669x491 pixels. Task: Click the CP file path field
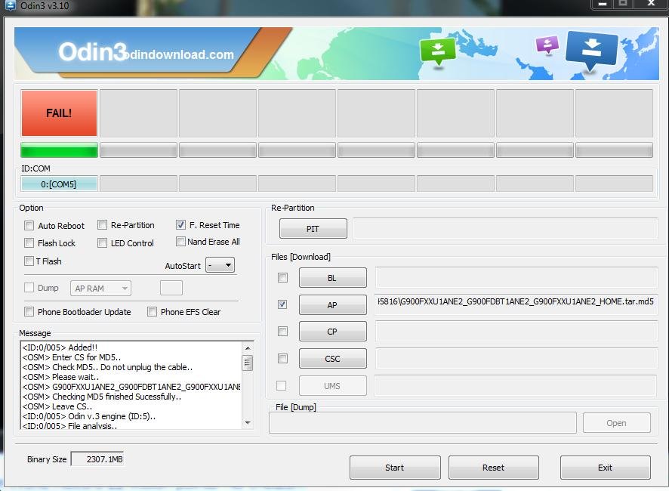[516, 332]
